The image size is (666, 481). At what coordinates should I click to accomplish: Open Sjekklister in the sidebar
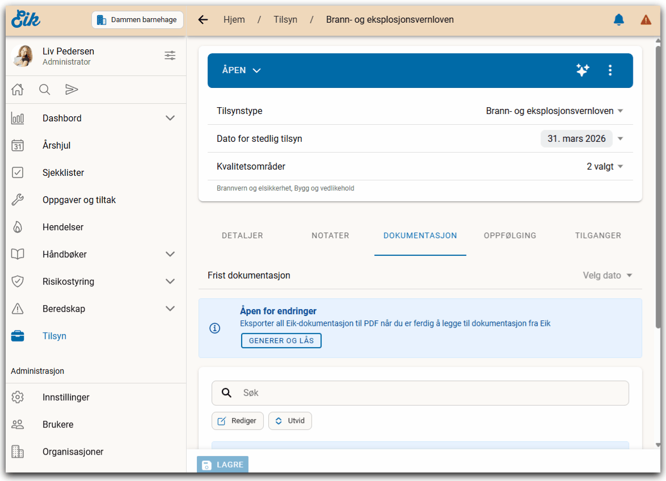click(x=63, y=172)
